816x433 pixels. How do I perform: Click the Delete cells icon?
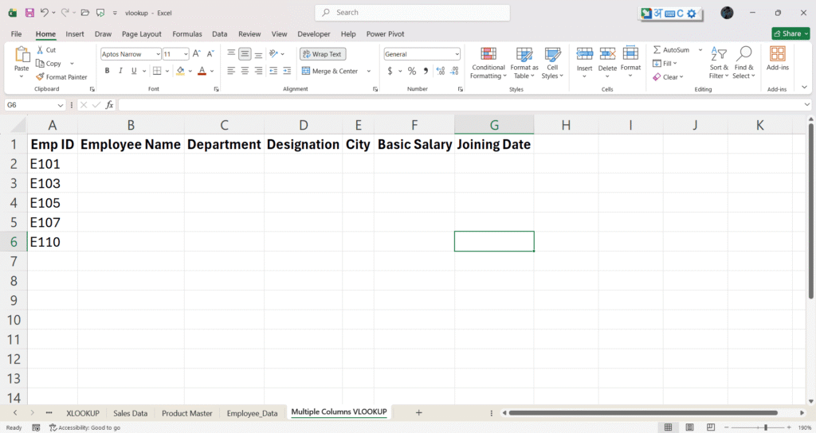607,53
